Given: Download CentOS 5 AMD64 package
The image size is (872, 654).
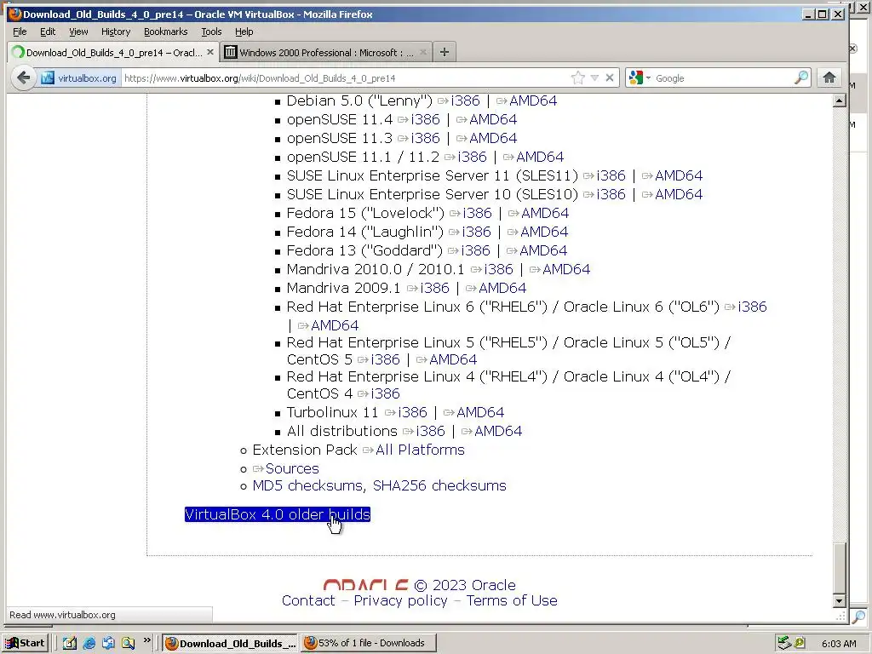Looking at the screenshot, I should tap(453, 360).
